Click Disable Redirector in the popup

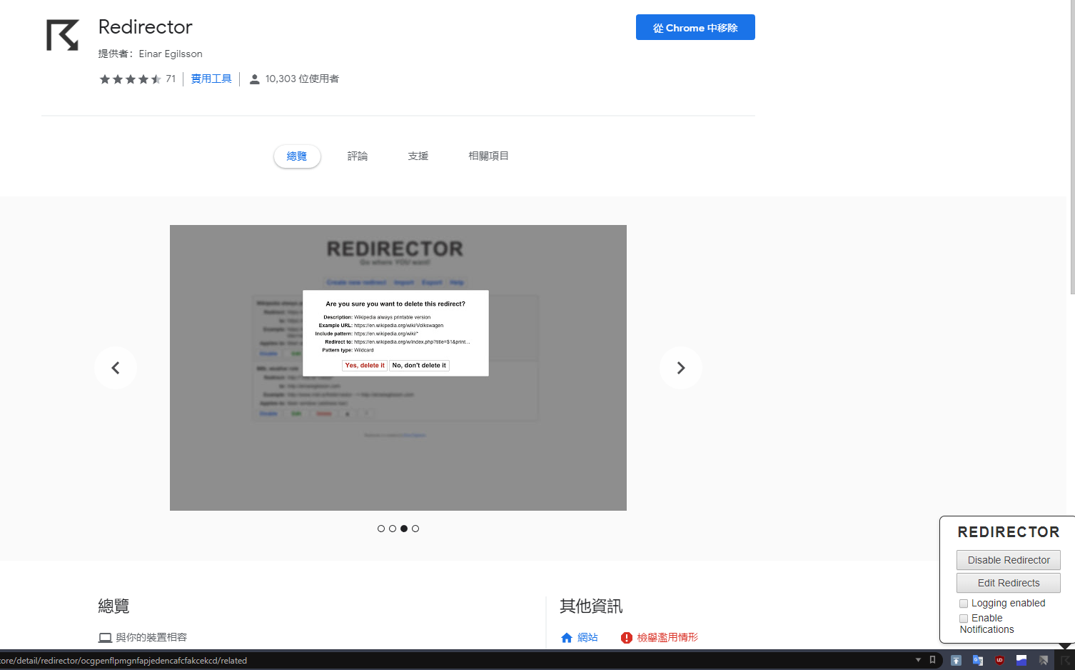[x=1009, y=560]
